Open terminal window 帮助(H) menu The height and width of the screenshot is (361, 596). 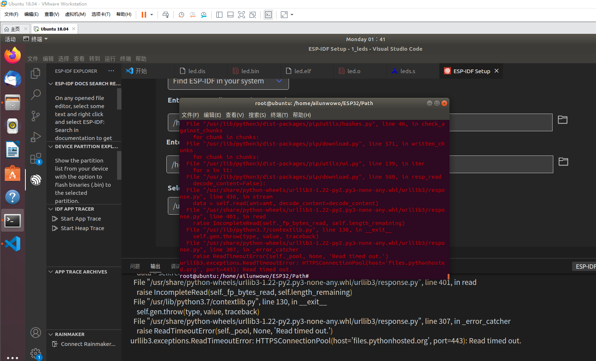[x=302, y=115]
